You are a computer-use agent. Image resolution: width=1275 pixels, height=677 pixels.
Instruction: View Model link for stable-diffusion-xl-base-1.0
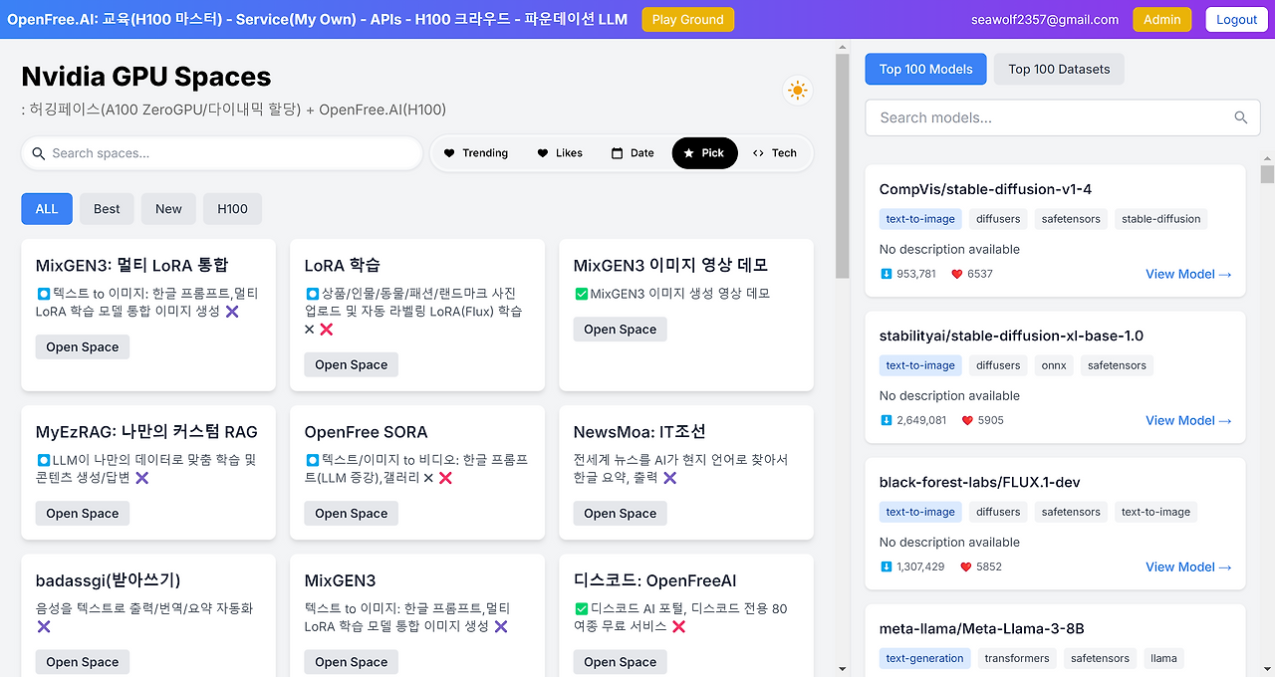point(1188,420)
